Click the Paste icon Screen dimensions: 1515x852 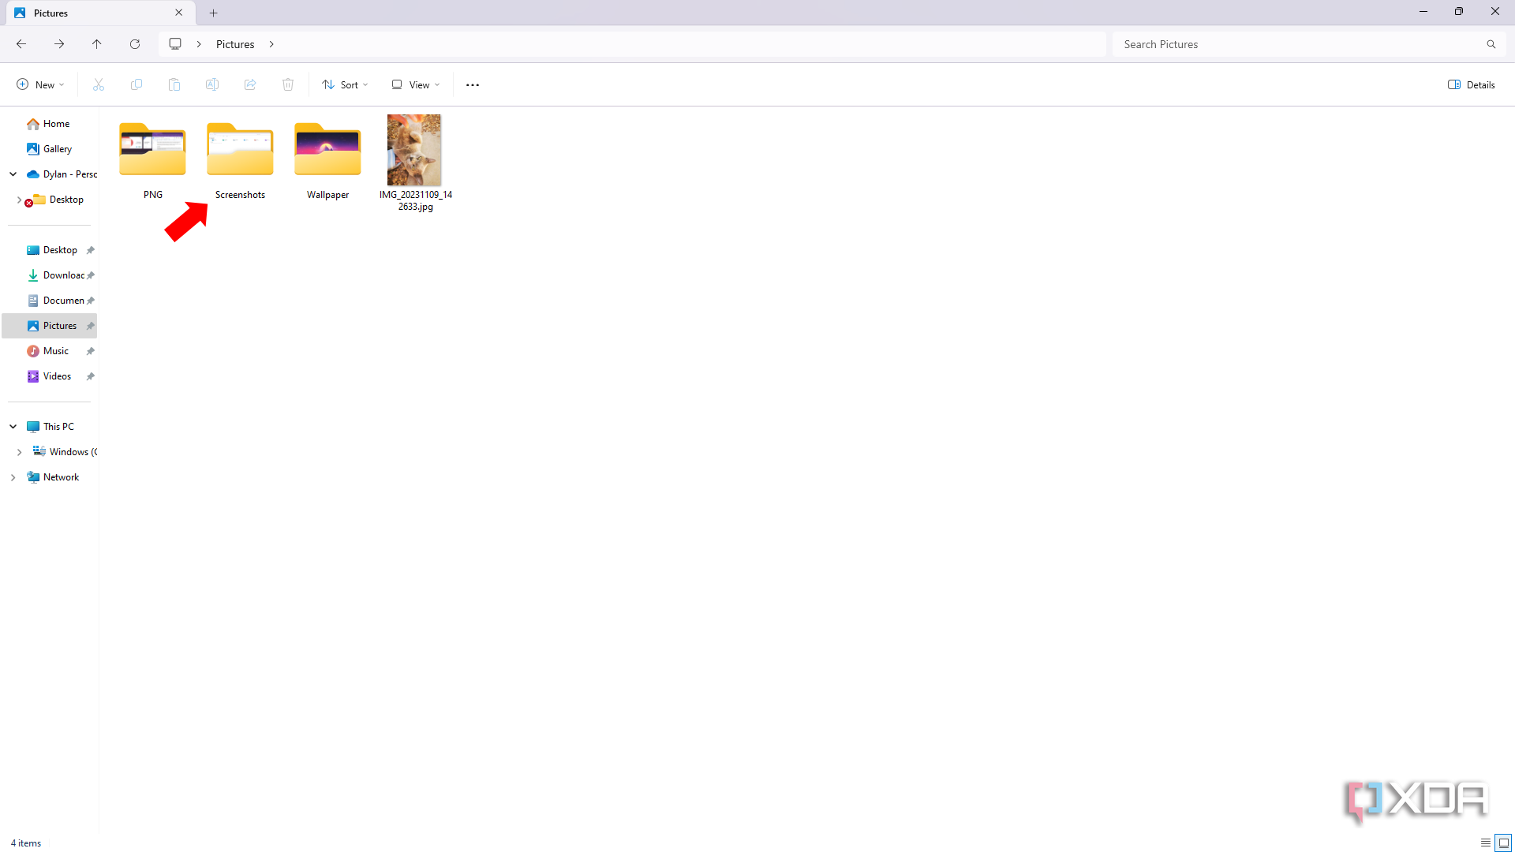pyautogui.click(x=174, y=84)
